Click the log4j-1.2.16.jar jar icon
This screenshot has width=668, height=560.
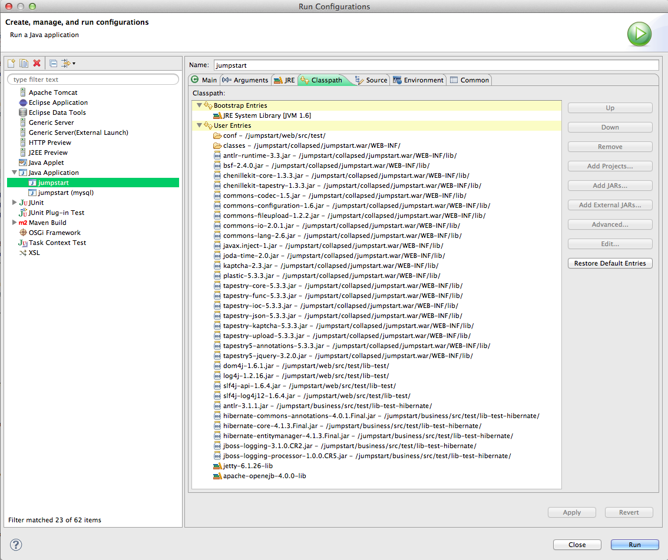(217, 376)
